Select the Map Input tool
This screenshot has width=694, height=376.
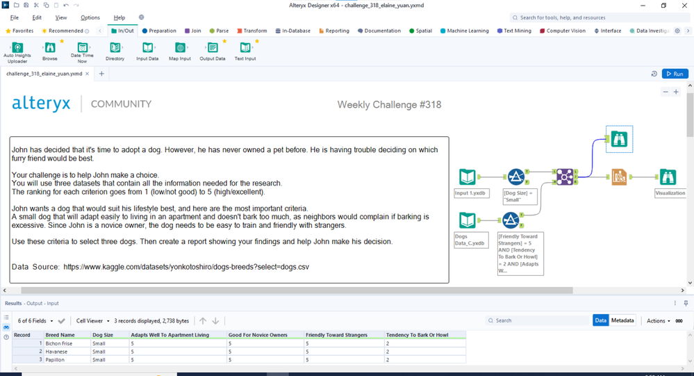180,47
